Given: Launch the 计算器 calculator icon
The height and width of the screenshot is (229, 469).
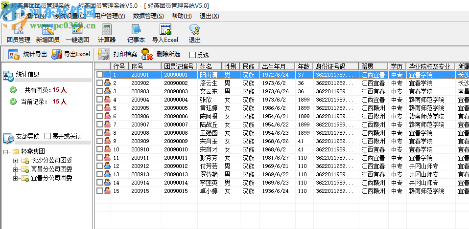Looking at the screenshot, I should click(107, 29).
